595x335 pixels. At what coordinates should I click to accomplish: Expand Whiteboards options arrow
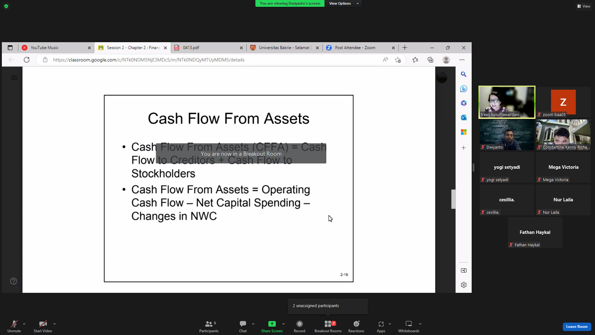pyautogui.click(x=420, y=324)
